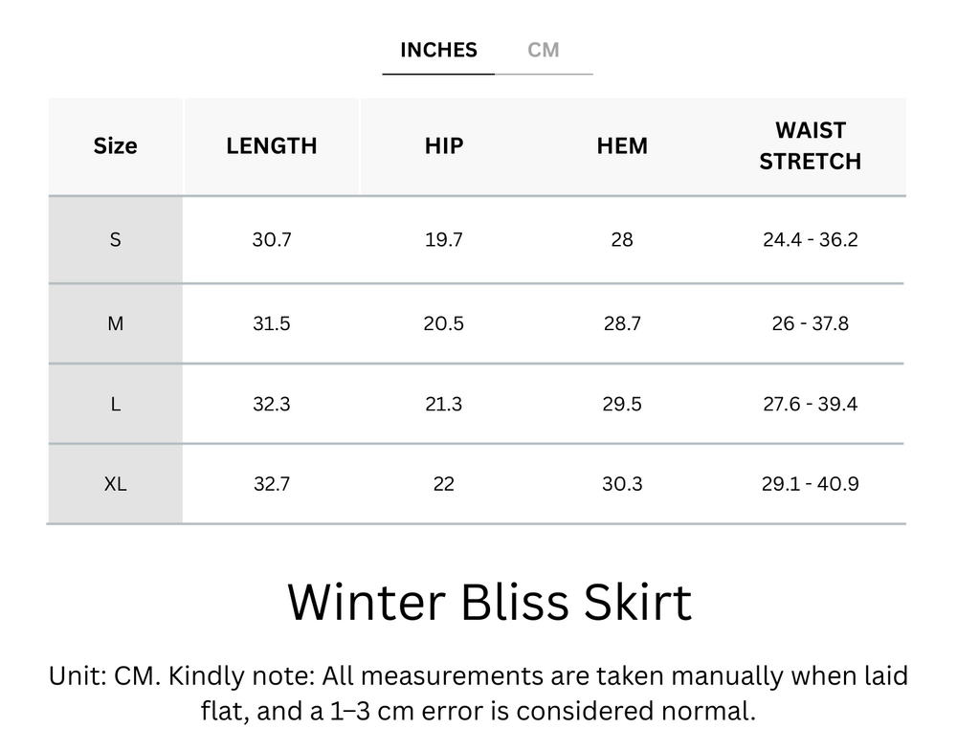The width and height of the screenshot is (957, 751).
Task: Click the Size column header
Action: [115, 145]
